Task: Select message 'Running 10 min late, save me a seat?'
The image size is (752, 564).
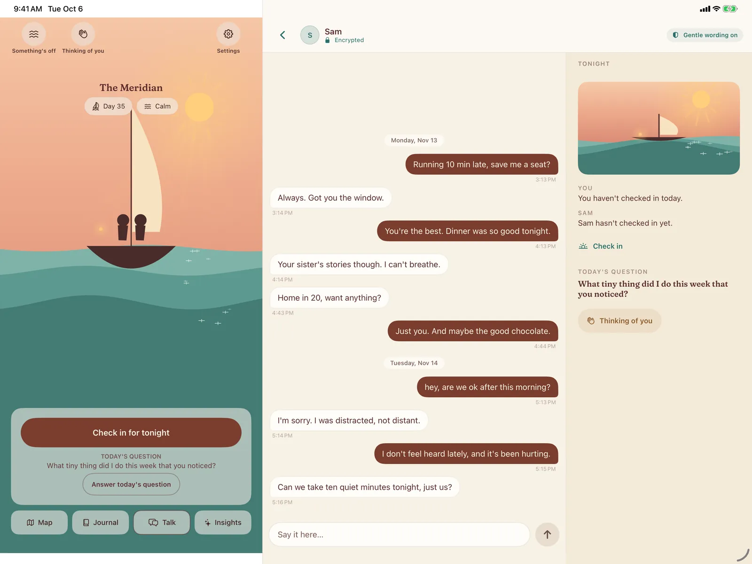Action: pyautogui.click(x=482, y=164)
